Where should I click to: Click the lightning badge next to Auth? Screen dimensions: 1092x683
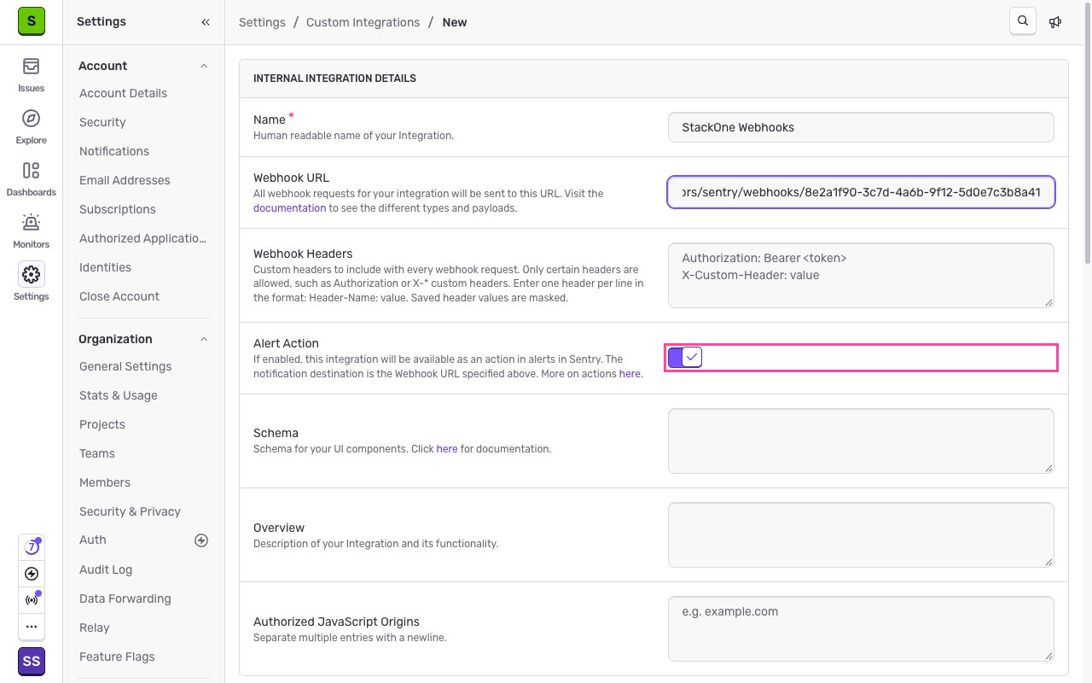point(201,540)
